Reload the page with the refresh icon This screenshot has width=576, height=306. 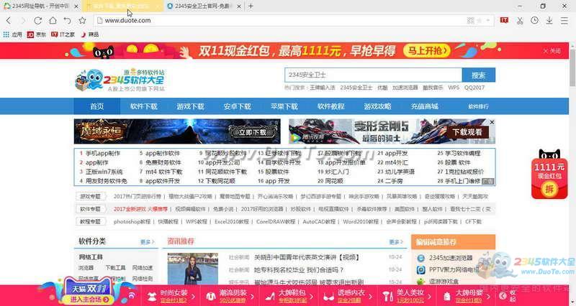[37, 20]
